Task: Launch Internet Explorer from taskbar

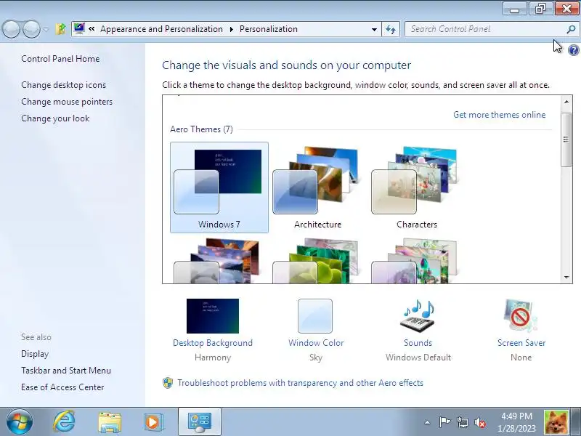Action: coord(64,421)
